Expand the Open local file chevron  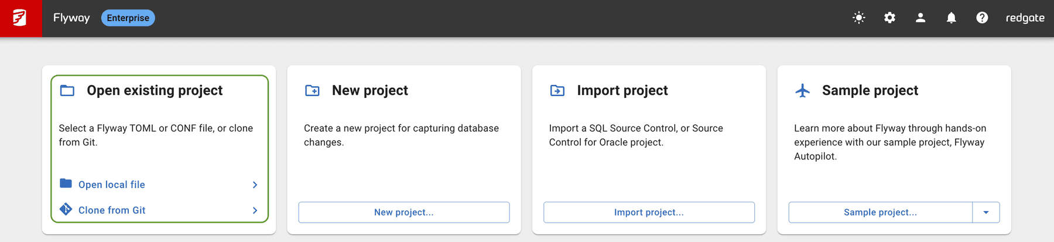pyautogui.click(x=255, y=185)
